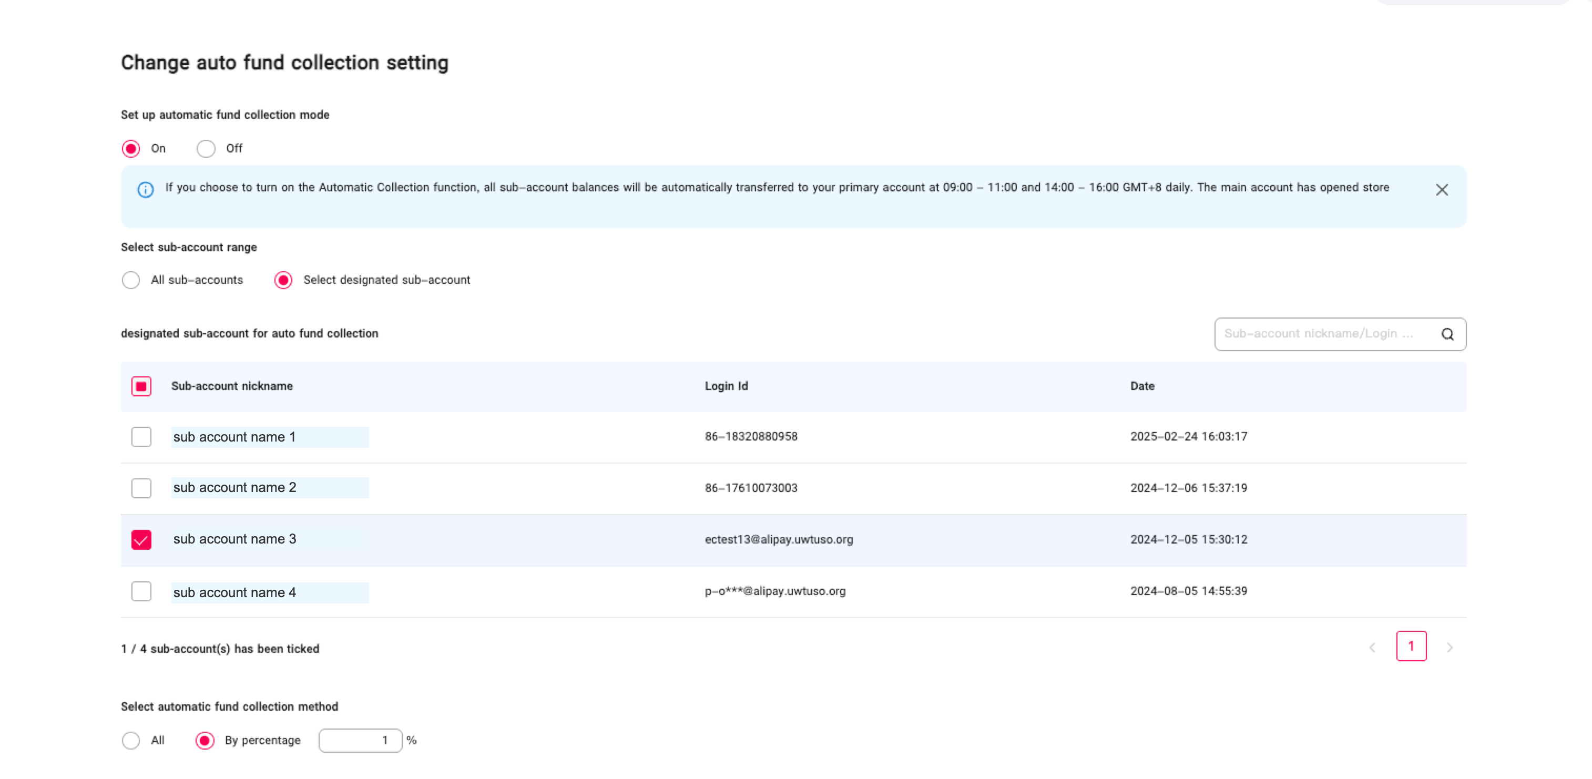
Task: Choose All sub-accounts range
Action: 130,280
